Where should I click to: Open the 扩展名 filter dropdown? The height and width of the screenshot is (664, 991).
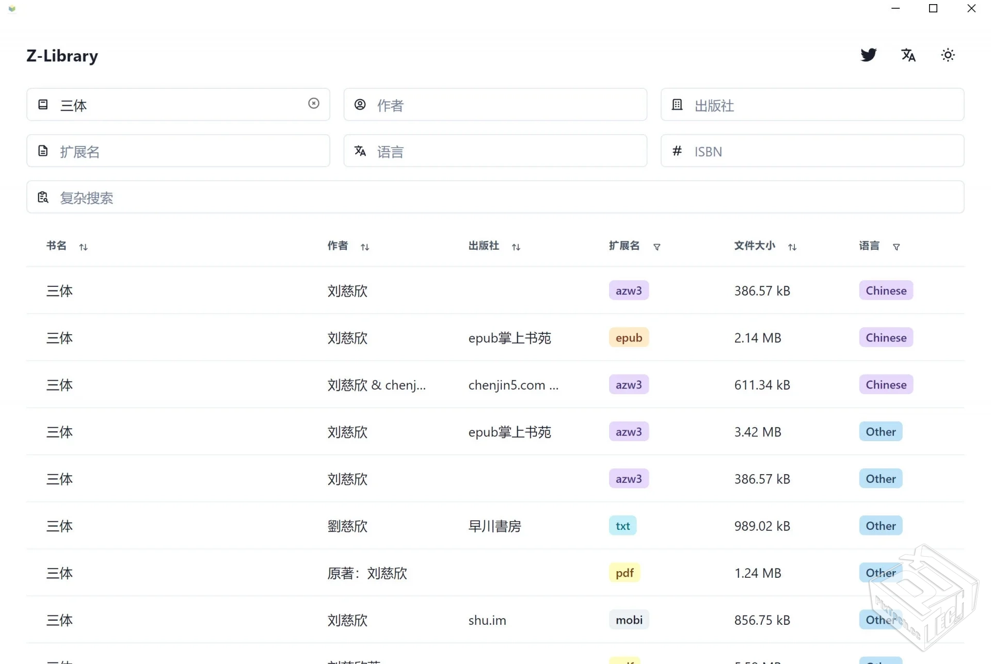tap(657, 247)
